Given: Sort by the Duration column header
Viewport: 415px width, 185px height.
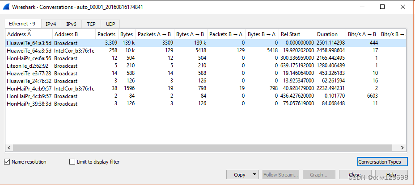Looking at the screenshot, I should point(330,34).
